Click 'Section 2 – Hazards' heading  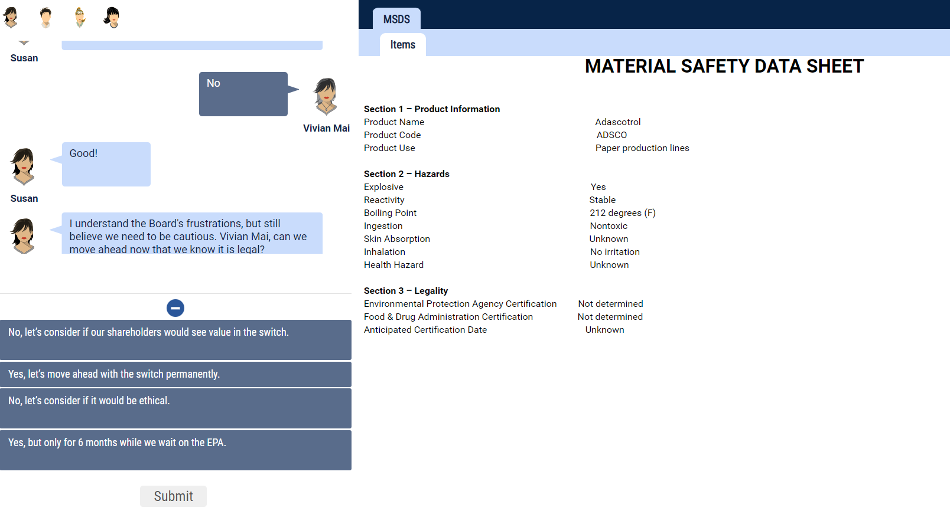coord(406,174)
